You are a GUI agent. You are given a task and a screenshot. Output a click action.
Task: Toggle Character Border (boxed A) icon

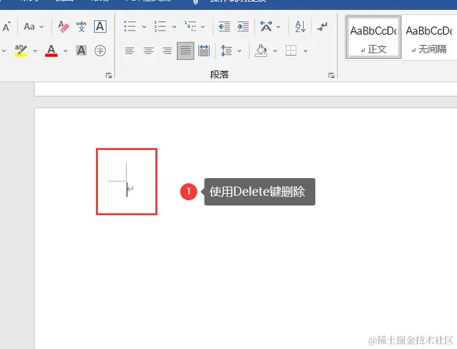(100, 27)
